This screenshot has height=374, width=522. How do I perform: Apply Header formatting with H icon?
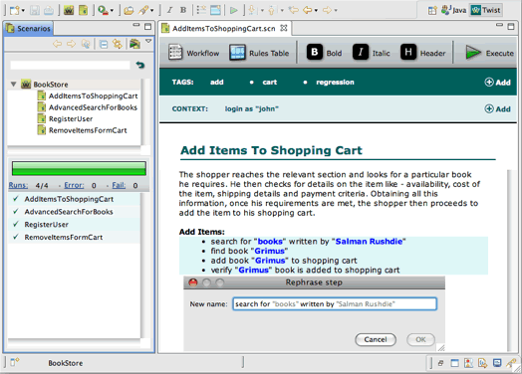(x=408, y=52)
